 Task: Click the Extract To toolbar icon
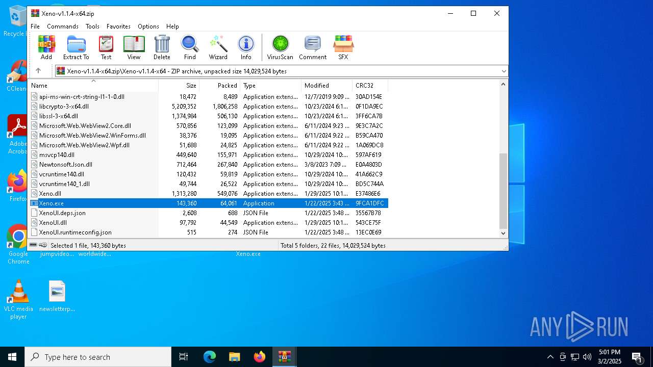[76, 48]
